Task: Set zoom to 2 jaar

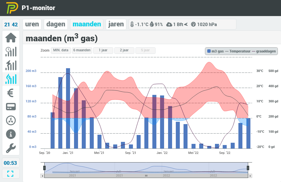Action: coord(124,50)
